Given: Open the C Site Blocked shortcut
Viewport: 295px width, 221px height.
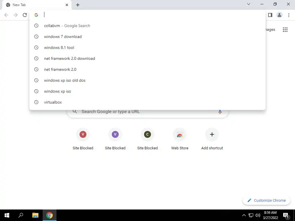Looking at the screenshot, I should tap(147, 139).
